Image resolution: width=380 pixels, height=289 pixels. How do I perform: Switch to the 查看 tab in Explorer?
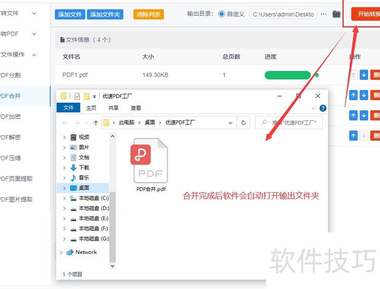135,107
